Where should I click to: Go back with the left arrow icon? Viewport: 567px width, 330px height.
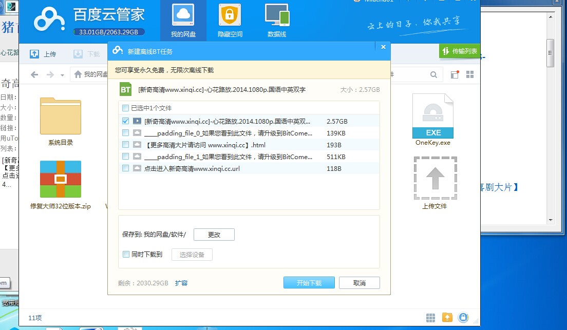click(34, 74)
